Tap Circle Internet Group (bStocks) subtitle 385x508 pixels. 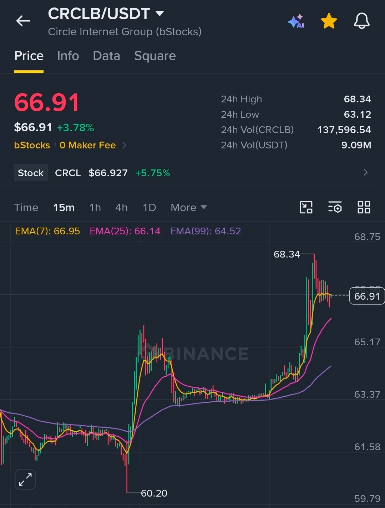125,32
